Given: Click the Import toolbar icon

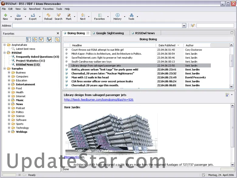Looking at the screenshot, I should point(19,15).
